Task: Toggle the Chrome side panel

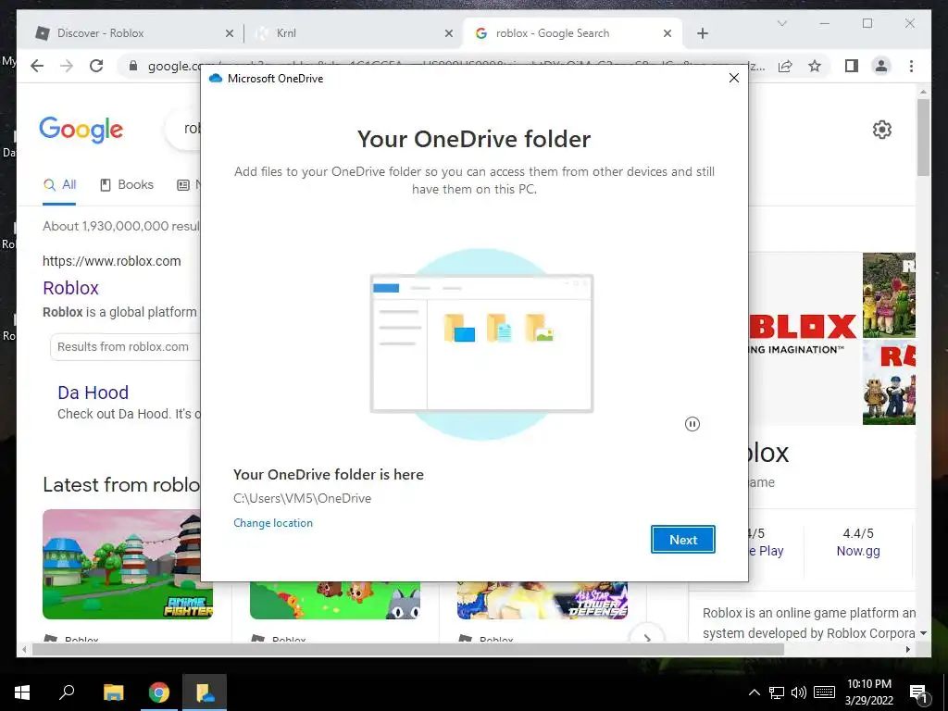Action: click(x=852, y=66)
